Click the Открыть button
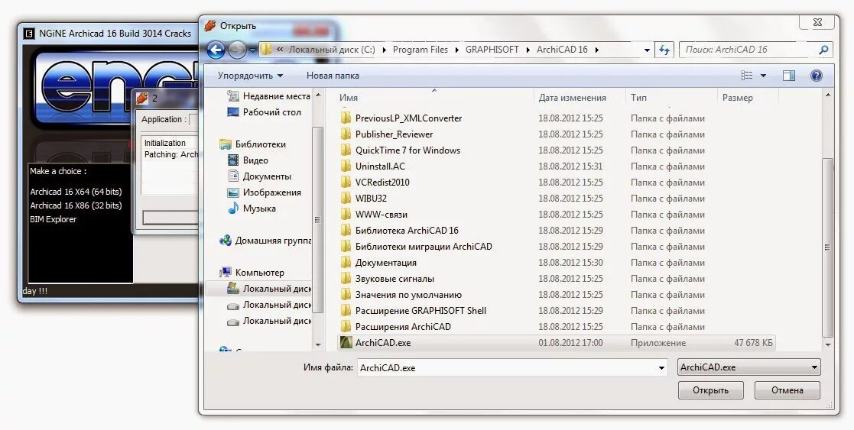 (711, 390)
